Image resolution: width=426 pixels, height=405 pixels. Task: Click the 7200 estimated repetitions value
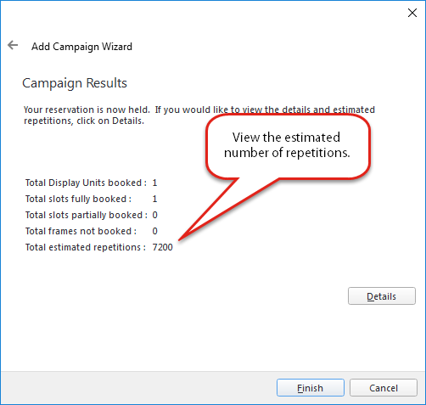coord(162,247)
